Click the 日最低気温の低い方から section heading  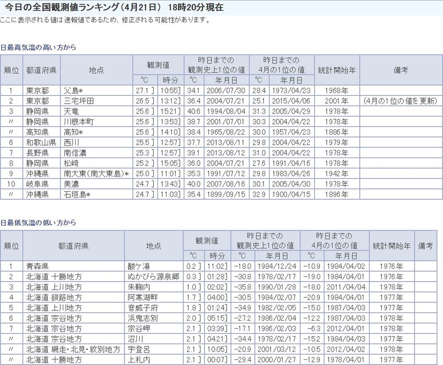[38, 223]
